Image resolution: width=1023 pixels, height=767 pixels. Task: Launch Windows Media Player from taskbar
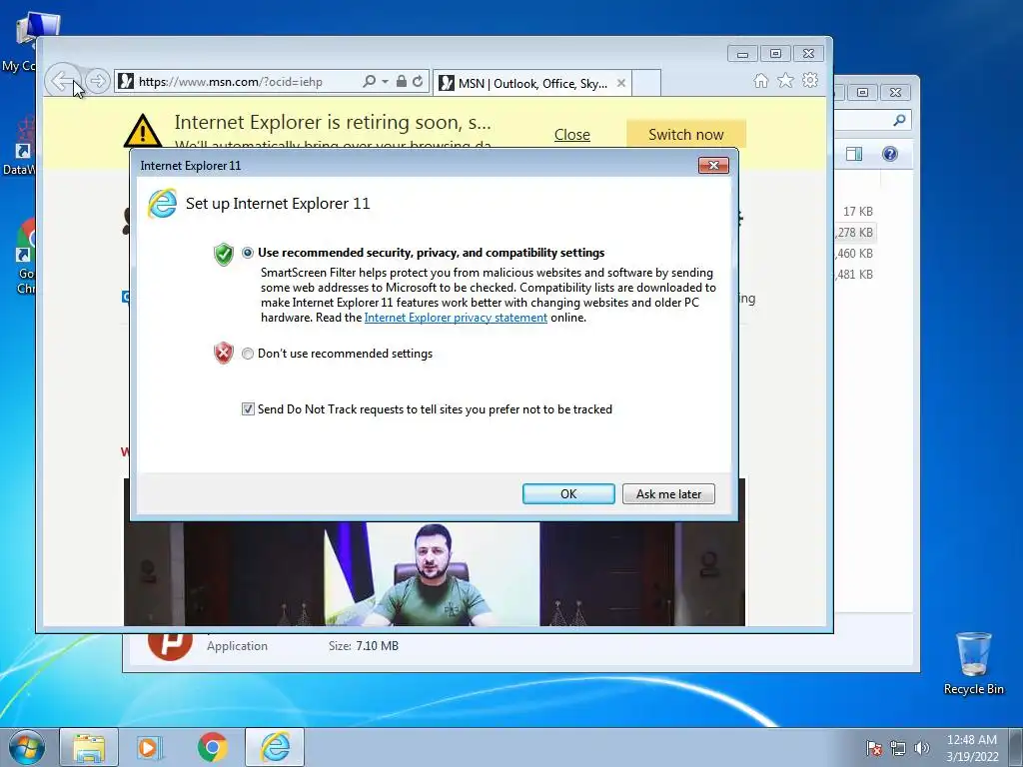click(150, 747)
